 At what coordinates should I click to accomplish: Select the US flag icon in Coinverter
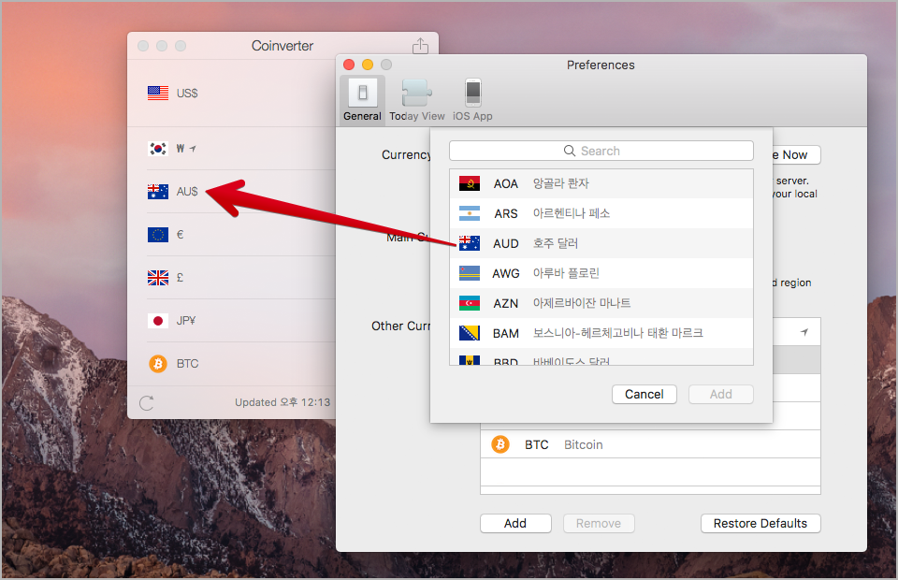pos(158,94)
